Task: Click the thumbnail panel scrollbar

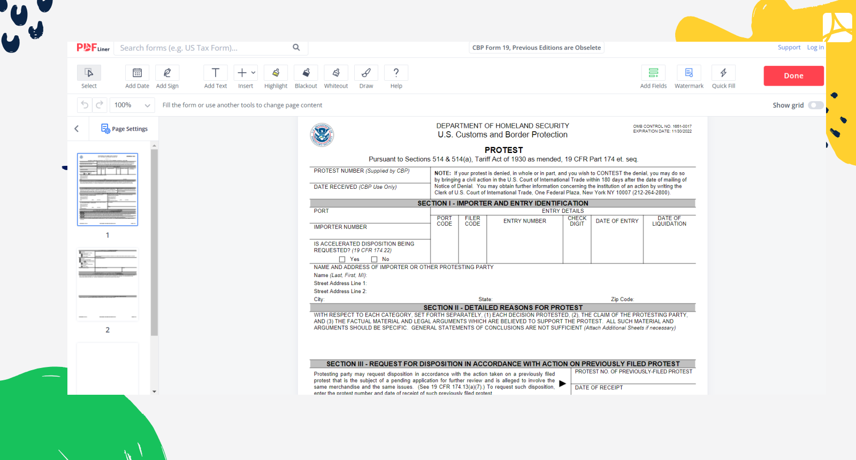Action: click(x=154, y=242)
